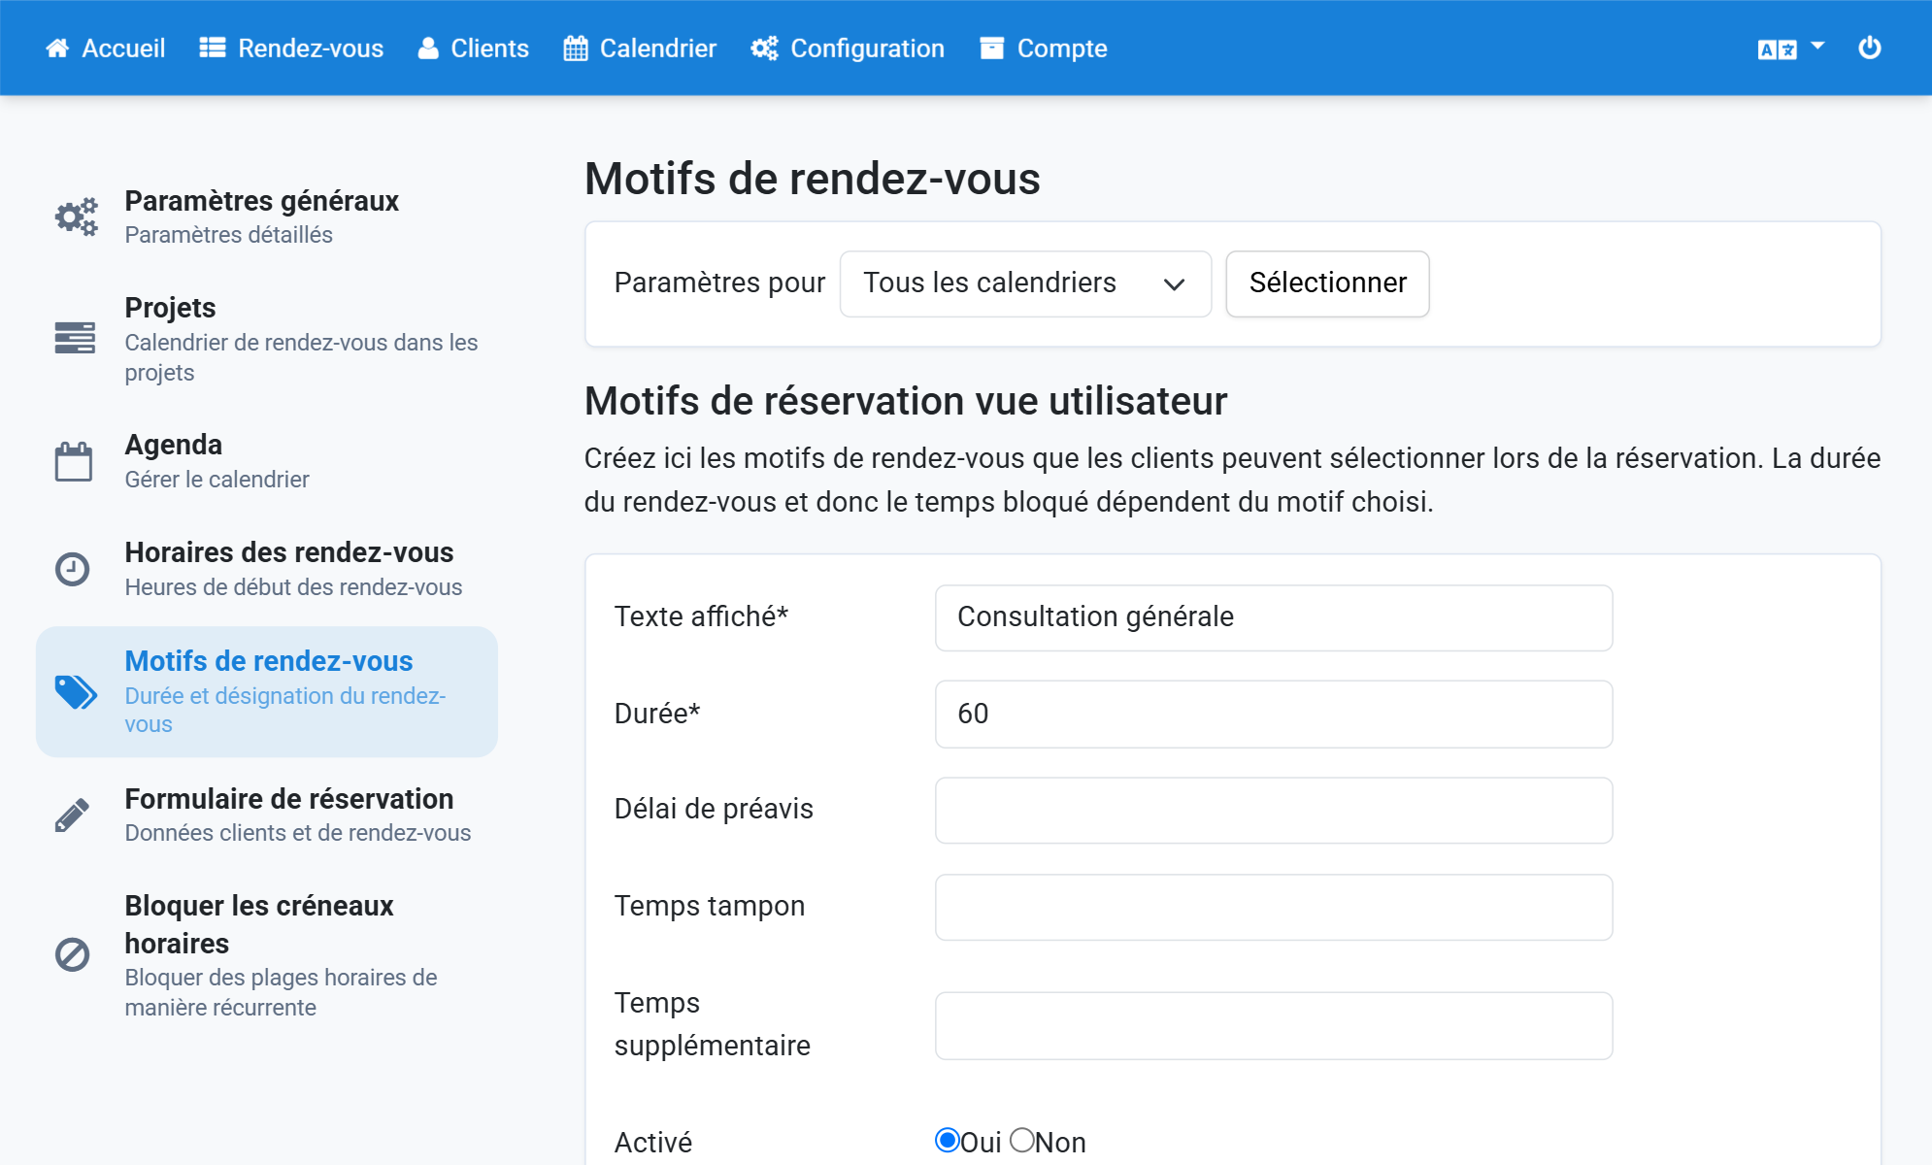Open the language switcher icon
The height and width of the screenshot is (1165, 1932).
pyautogui.click(x=1777, y=50)
